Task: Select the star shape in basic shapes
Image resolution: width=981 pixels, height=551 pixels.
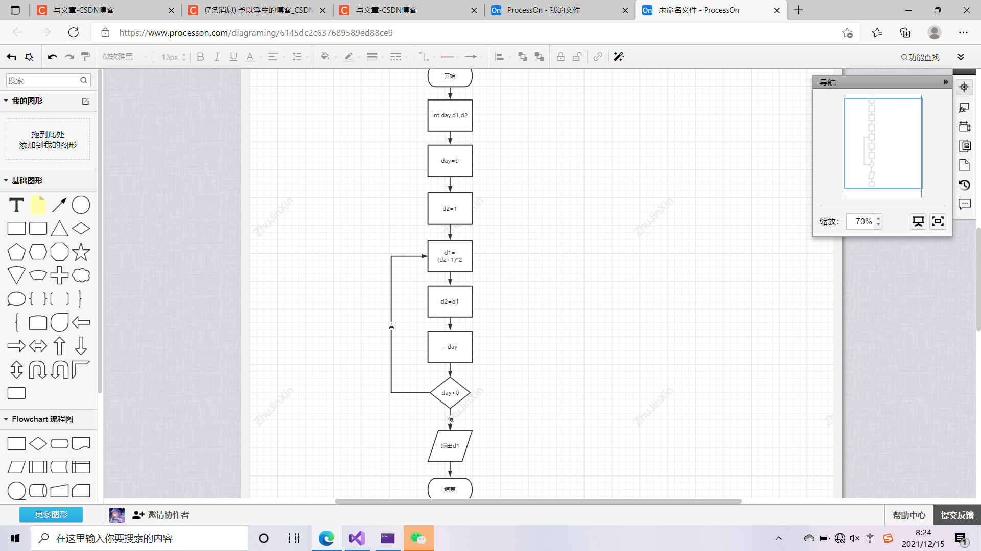Action: 81,252
